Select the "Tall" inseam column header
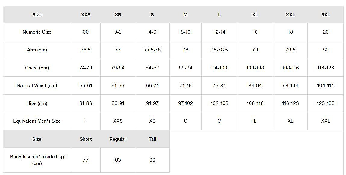Image resolution: width=346 pixels, height=175 pixels. [x=152, y=139]
